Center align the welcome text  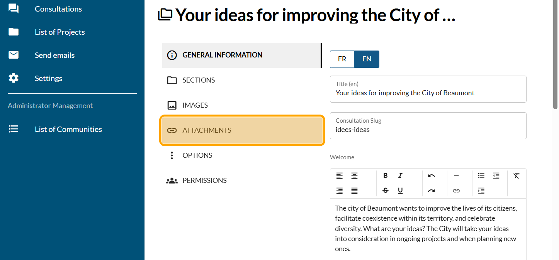(x=354, y=176)
